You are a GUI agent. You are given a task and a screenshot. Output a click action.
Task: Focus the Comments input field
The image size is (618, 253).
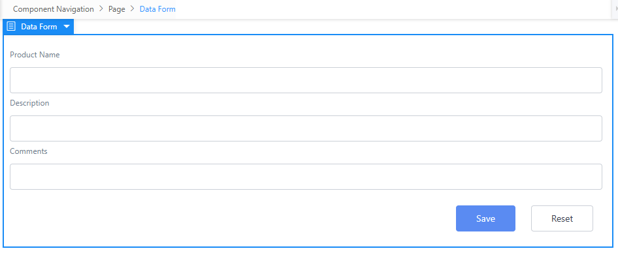(x=306, y=177)
